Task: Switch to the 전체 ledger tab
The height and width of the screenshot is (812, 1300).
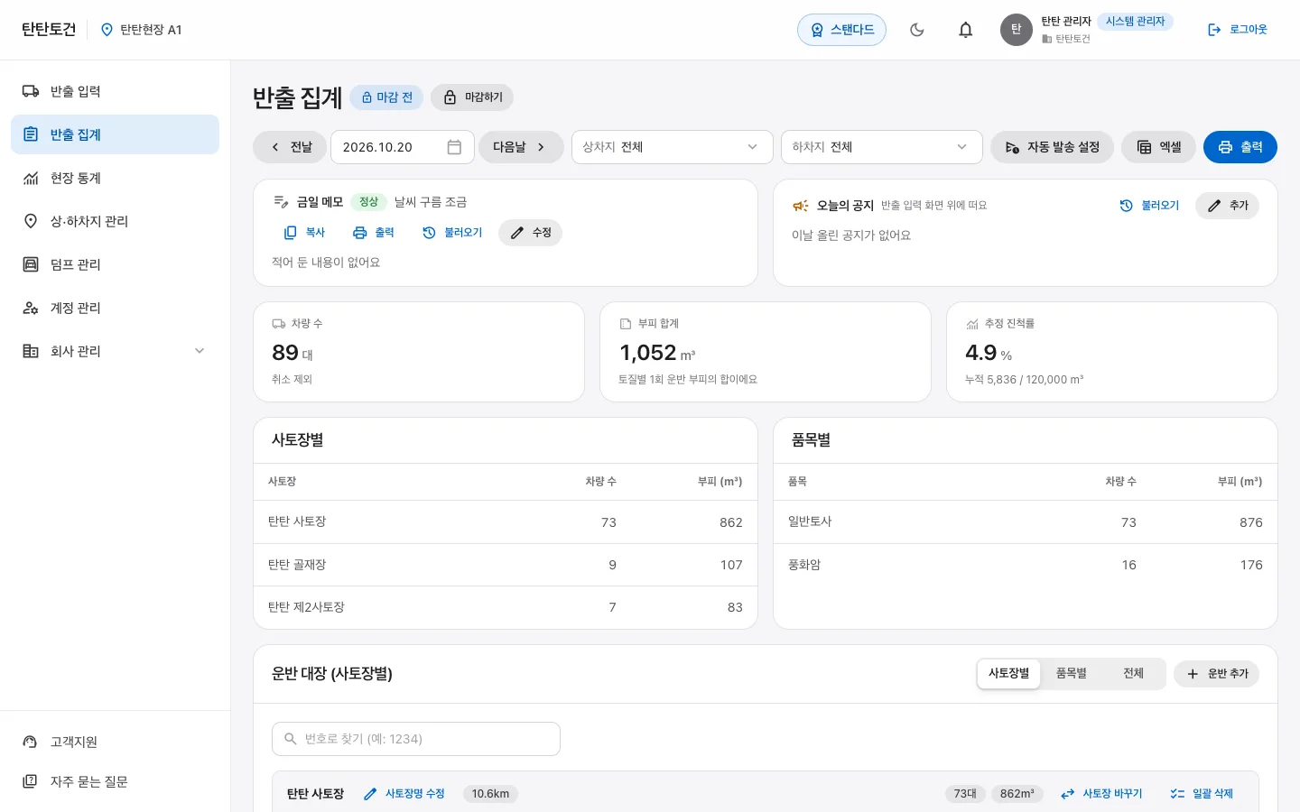Action: click(1133, 674)
